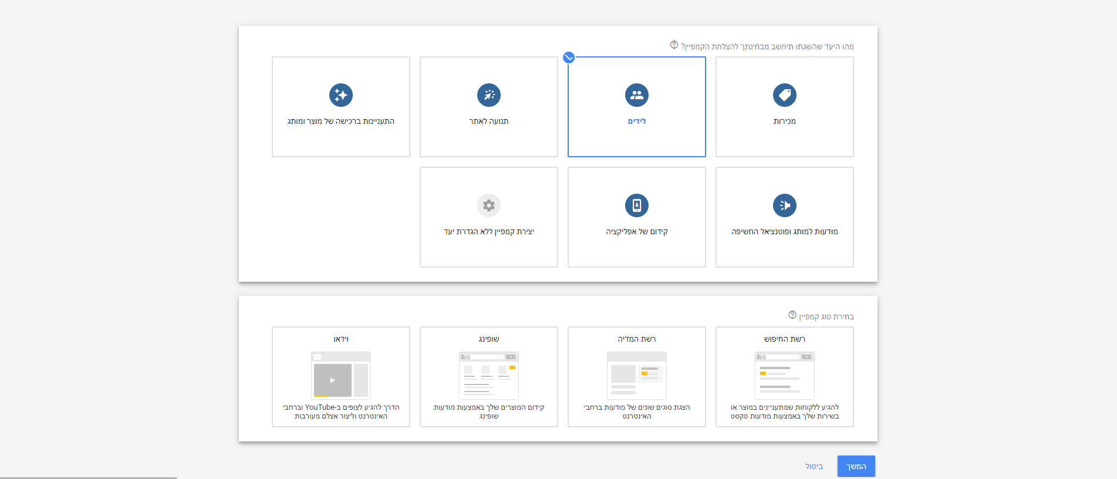Click the Video card description mentioning YouTube
1117x479 pixels.
click(x=341, y=411)
